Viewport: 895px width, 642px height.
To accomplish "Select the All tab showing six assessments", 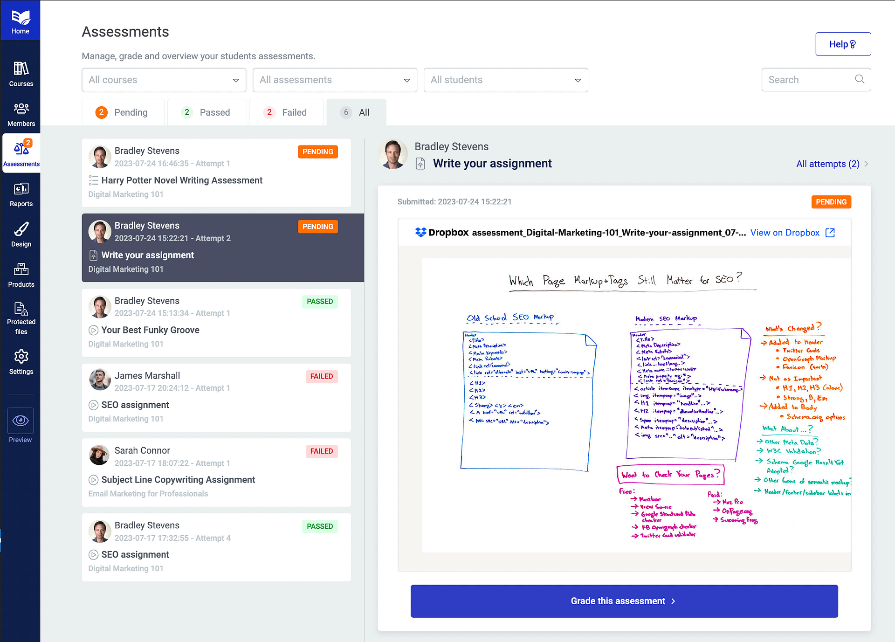I will [356, 112].
